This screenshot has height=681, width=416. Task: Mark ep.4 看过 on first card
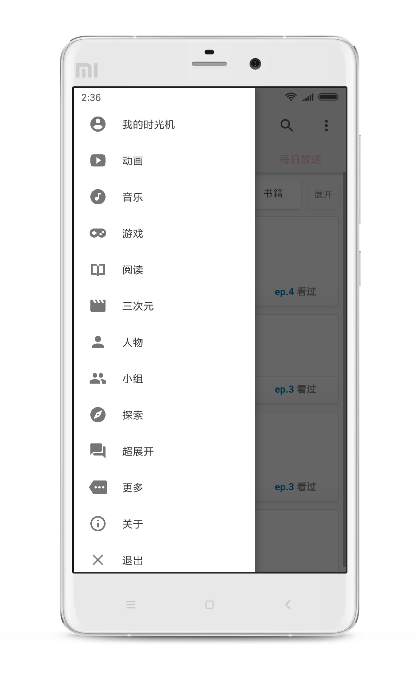295,292
